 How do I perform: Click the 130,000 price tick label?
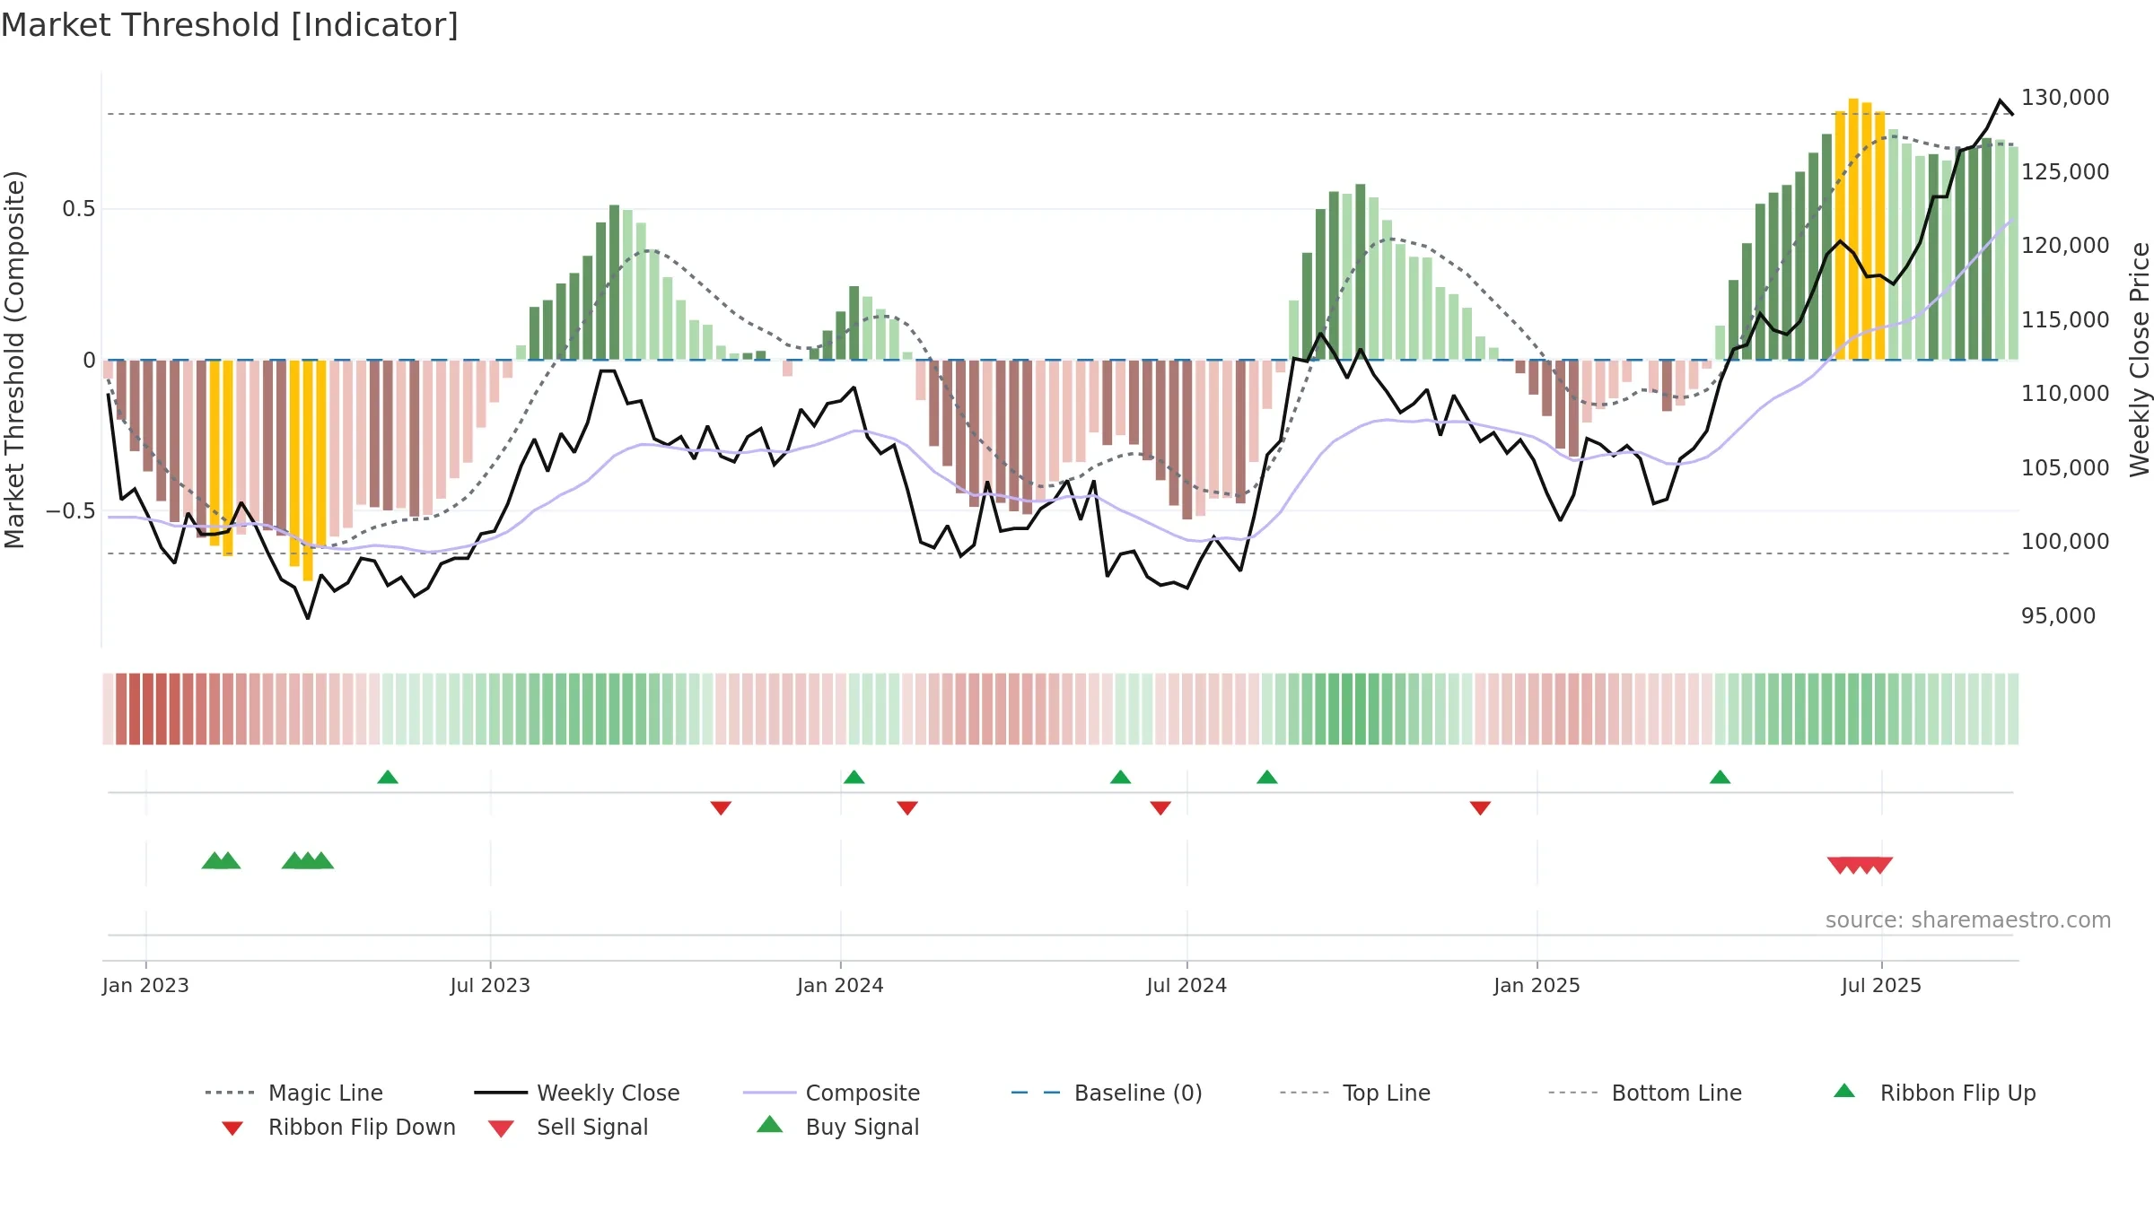[x=2065, y=98]
